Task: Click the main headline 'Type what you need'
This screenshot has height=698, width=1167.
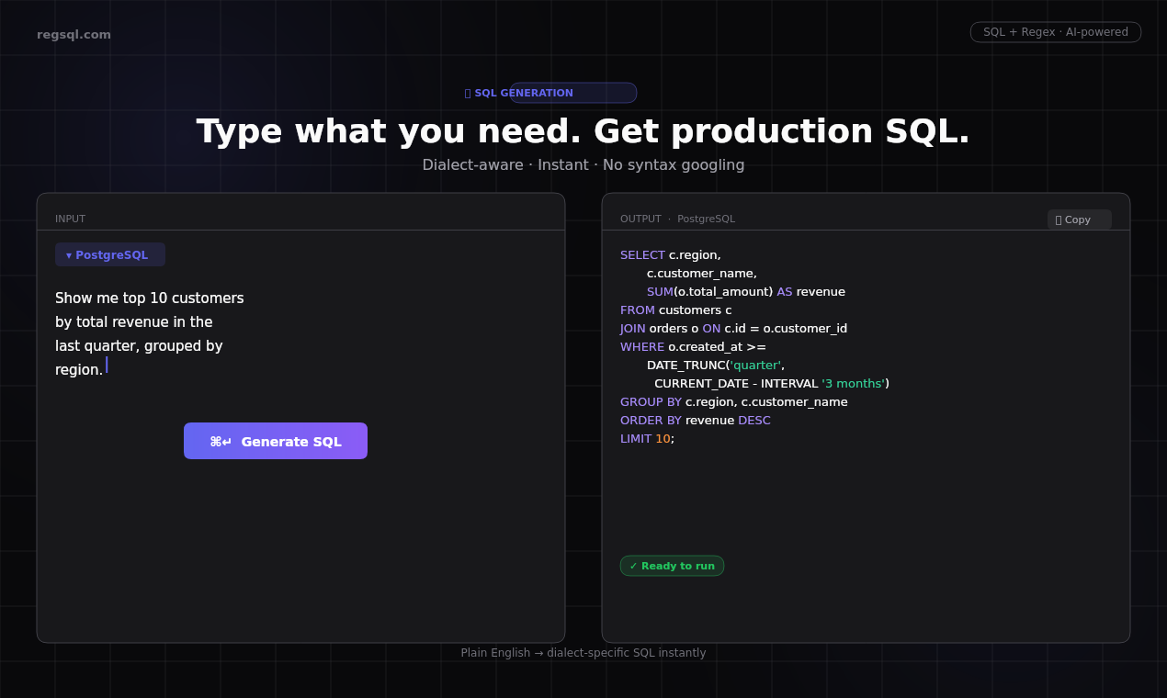Action: [583, 131]
